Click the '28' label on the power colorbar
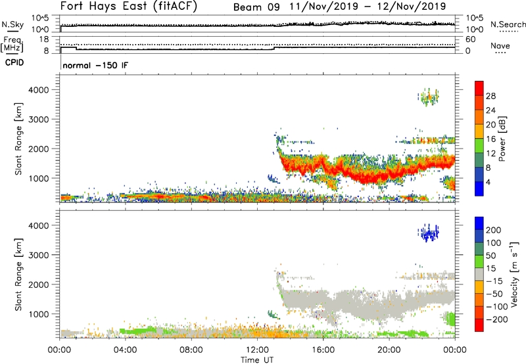This screenshot has height=364, width=526. 490,96
